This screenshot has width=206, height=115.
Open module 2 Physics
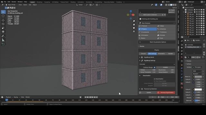148,29
